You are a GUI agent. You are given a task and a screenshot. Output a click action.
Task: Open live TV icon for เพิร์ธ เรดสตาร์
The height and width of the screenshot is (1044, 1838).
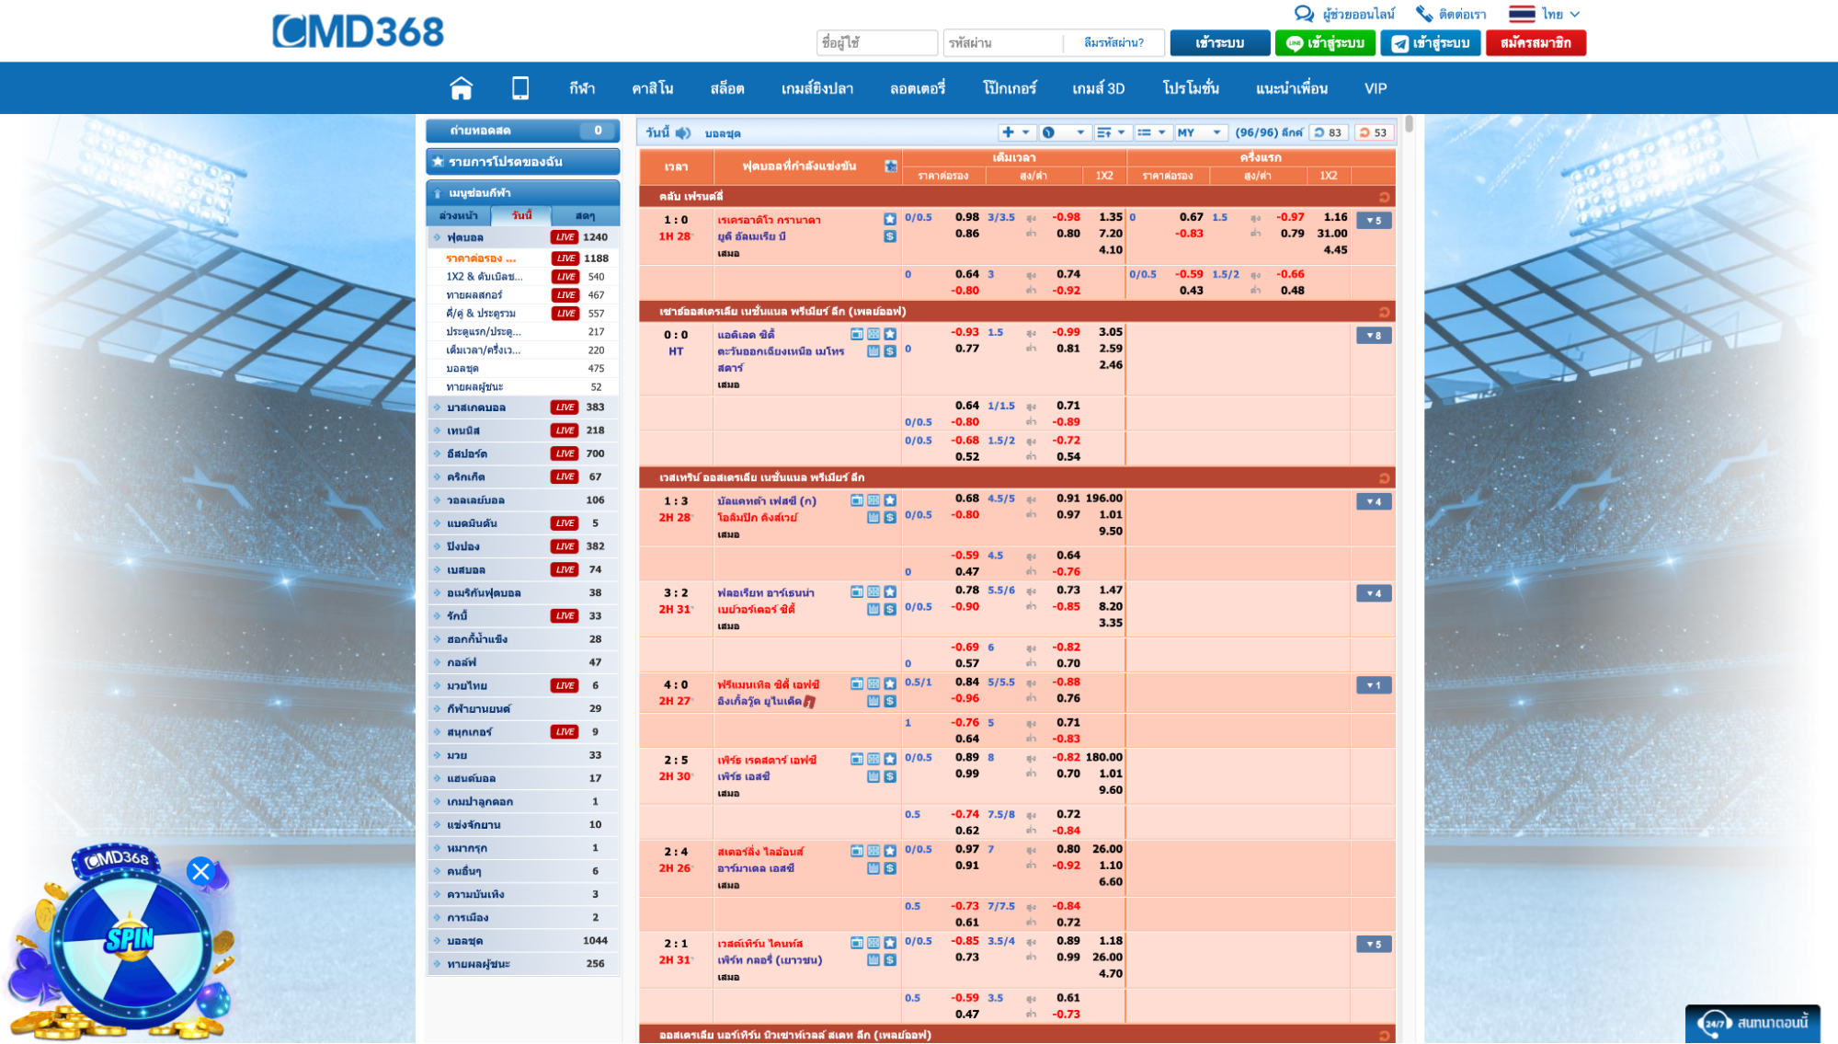[x=857, y=760]
